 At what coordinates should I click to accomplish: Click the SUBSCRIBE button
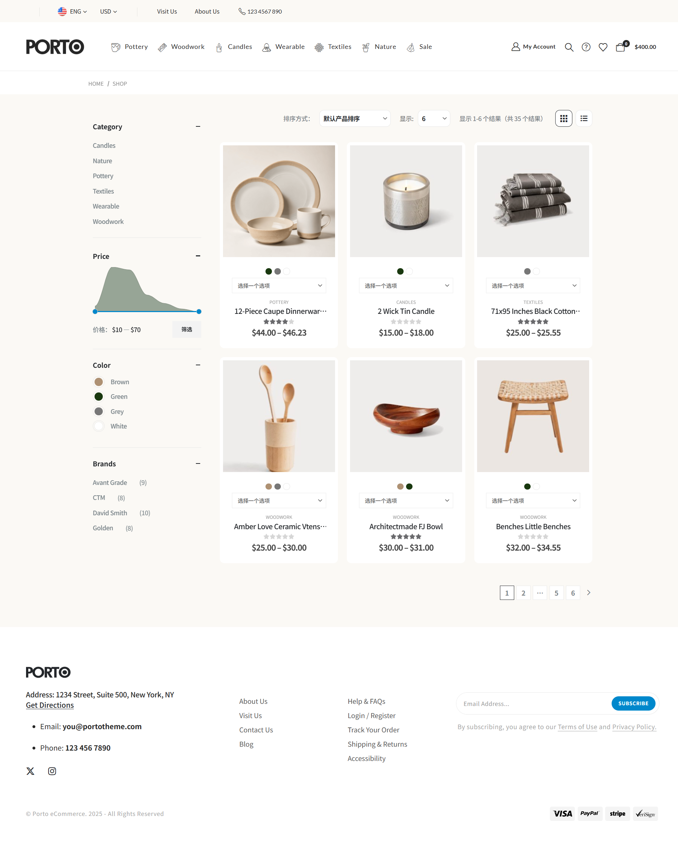pos(633,703)
